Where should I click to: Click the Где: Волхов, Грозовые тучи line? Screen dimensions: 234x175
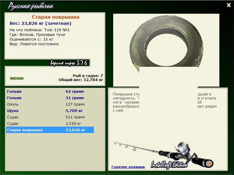37,35
